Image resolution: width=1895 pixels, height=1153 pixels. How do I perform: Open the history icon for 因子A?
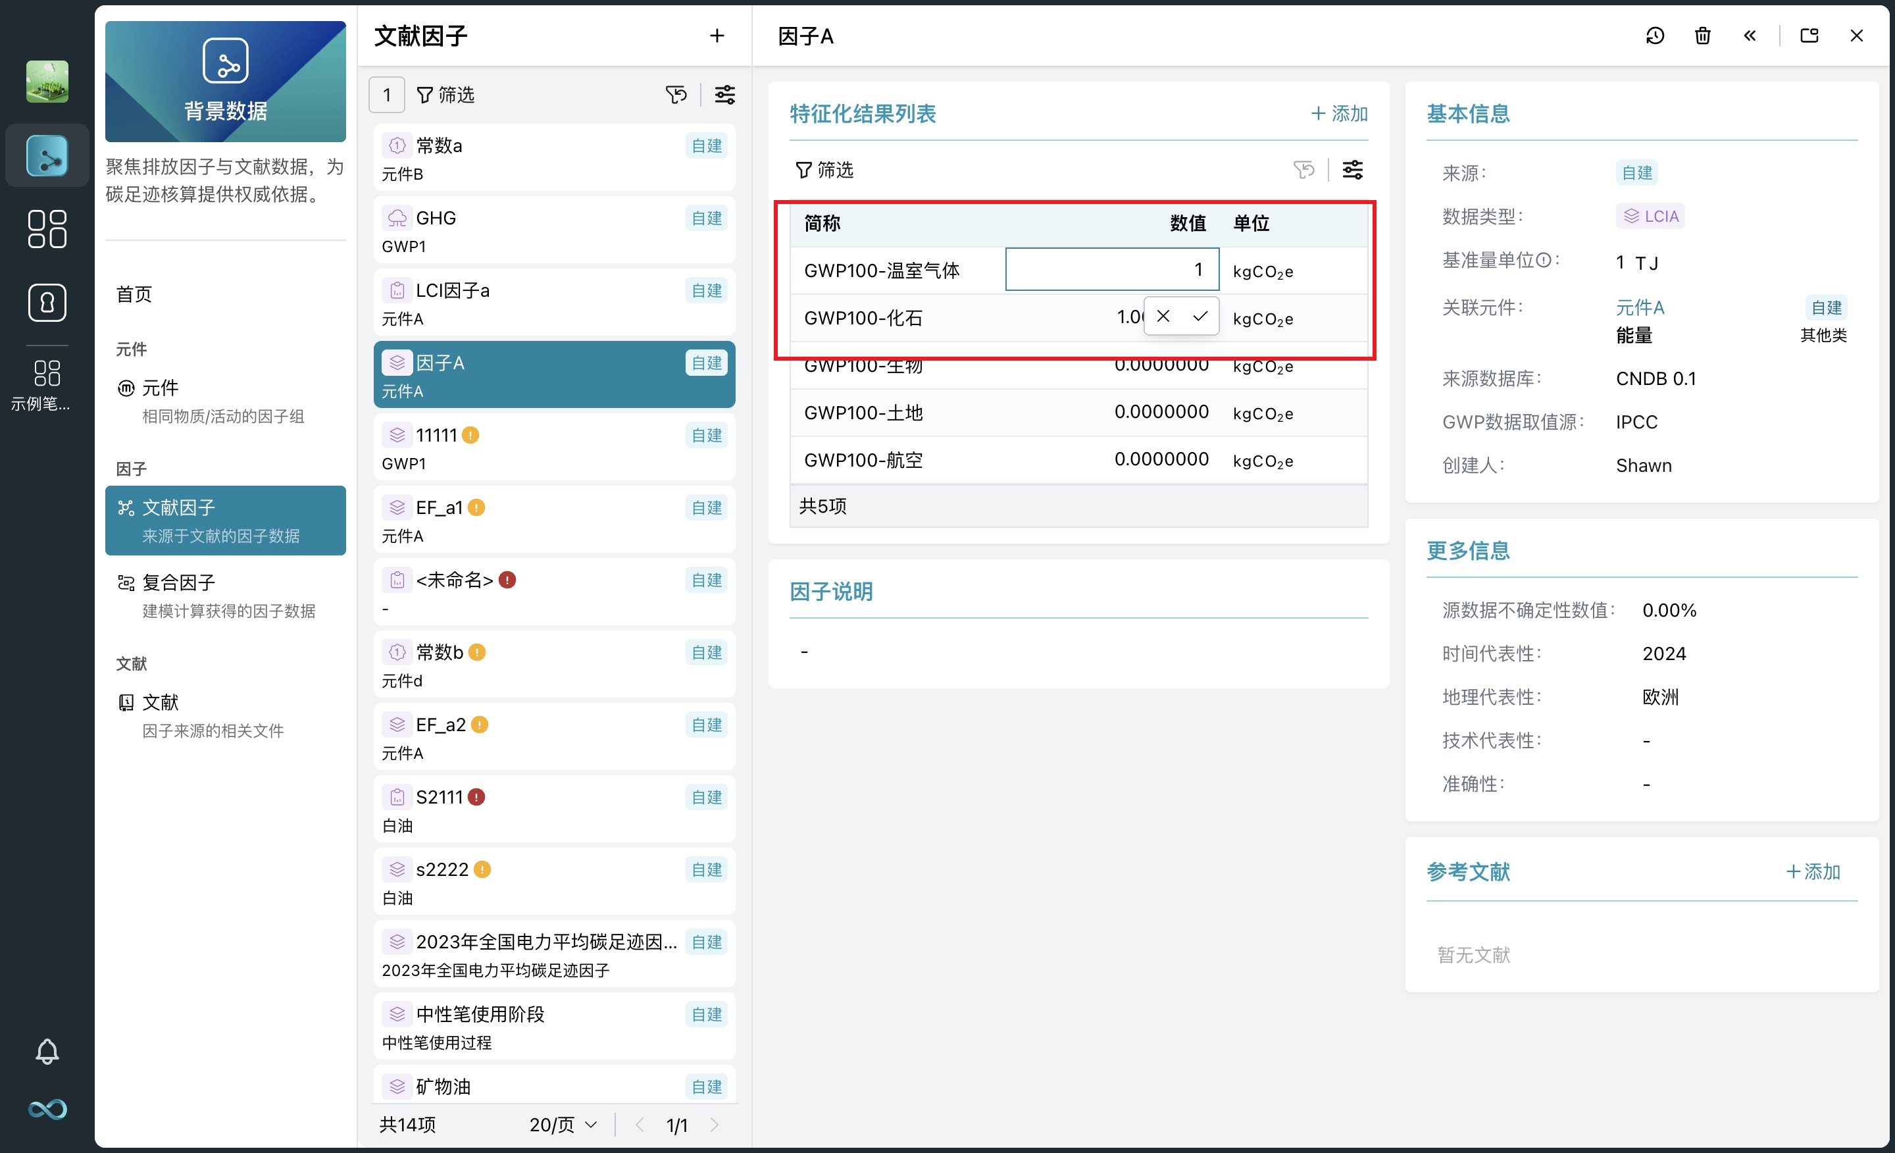(1654, 36)
